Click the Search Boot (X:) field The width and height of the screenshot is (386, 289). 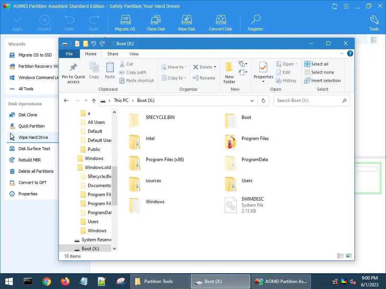tap(312, 100)
